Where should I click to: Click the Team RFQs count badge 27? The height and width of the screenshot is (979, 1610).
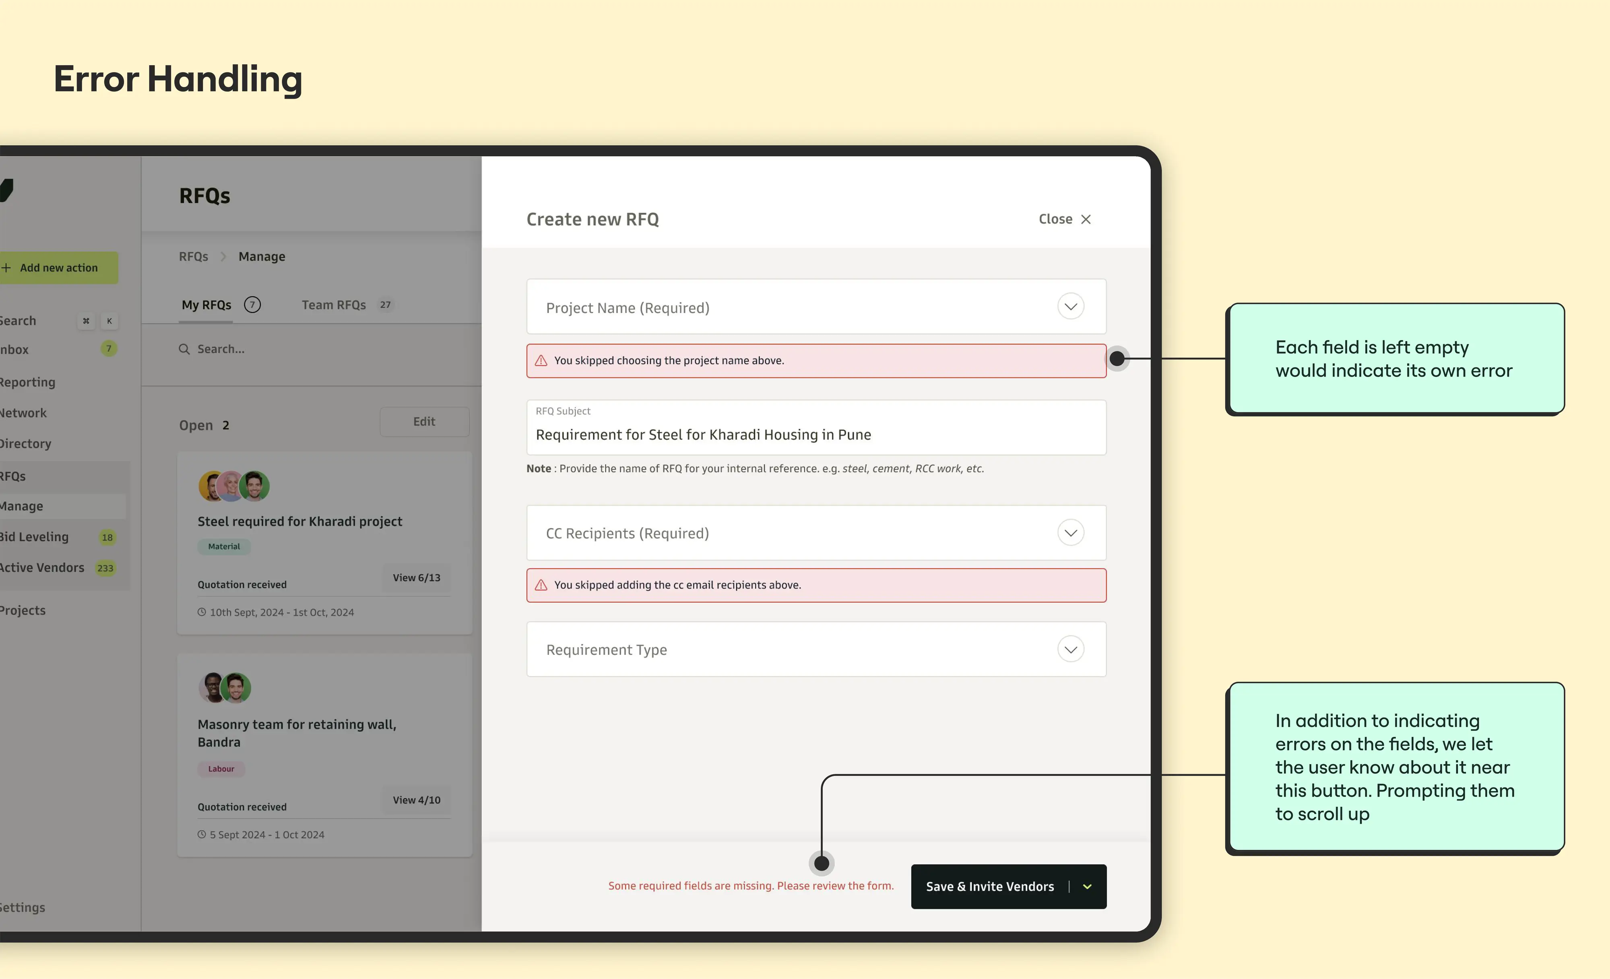[386, 304]
